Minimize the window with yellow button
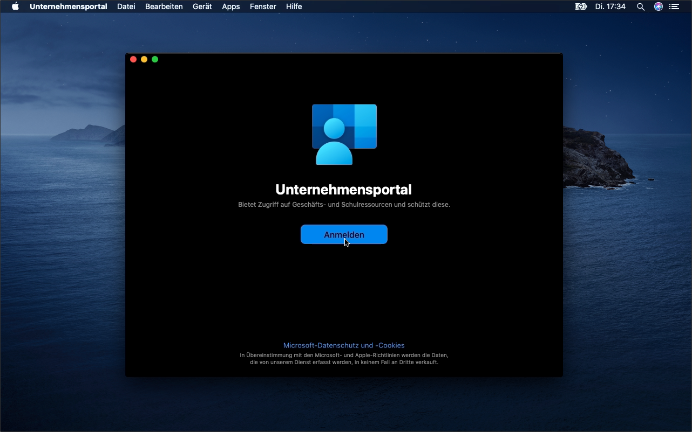 pyautogui.click(x=144, y=59)
